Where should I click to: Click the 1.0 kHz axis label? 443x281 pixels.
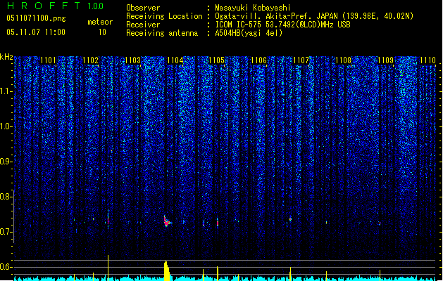6,126
